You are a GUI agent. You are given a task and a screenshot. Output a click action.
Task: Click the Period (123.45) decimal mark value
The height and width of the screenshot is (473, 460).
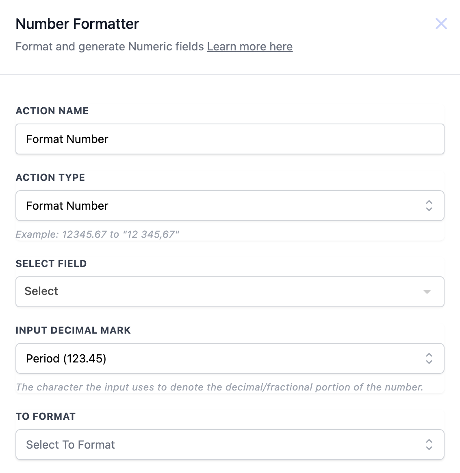66,358
